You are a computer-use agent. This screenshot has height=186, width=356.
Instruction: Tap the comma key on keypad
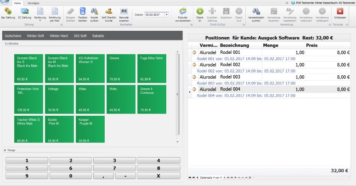(x=103, y=176)
